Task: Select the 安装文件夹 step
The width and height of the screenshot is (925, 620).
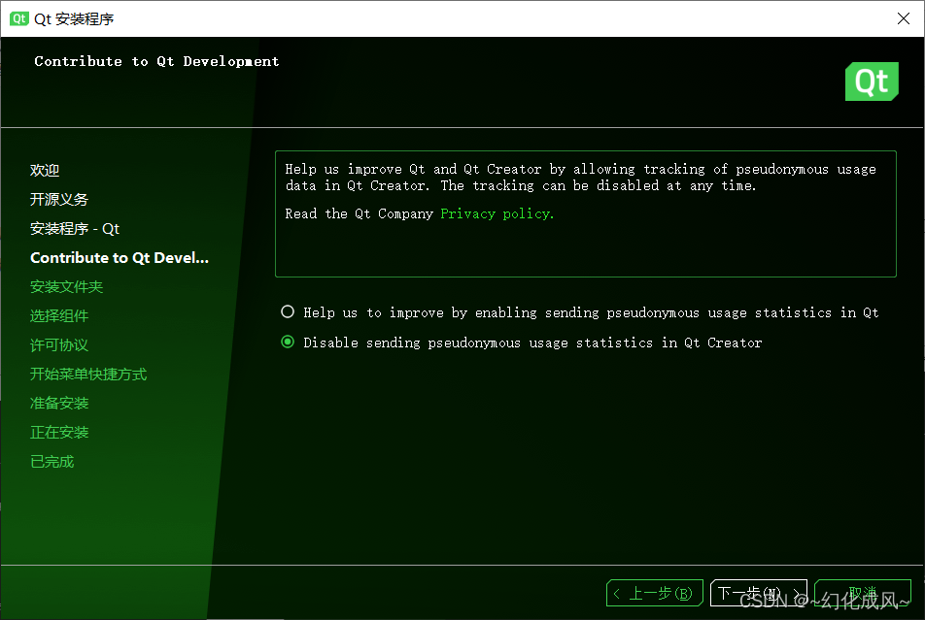Action: click(x=67, y=287)
